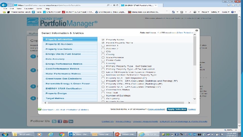The image size is (243, 137).
Task: Switch to the PowerPoint webinar taskbar item
Action: click(x=125, y=134)
